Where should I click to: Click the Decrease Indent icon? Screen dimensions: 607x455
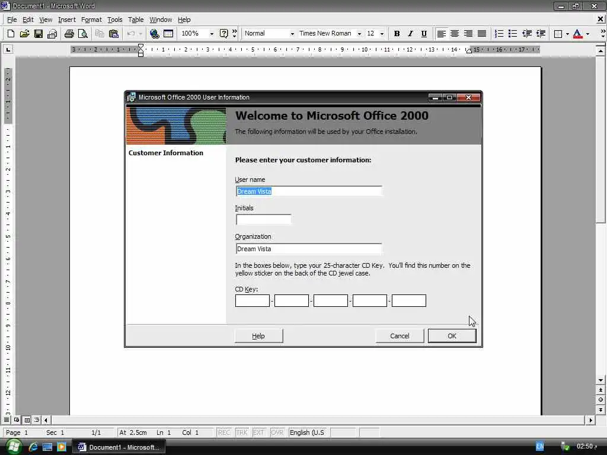(526, 34)
